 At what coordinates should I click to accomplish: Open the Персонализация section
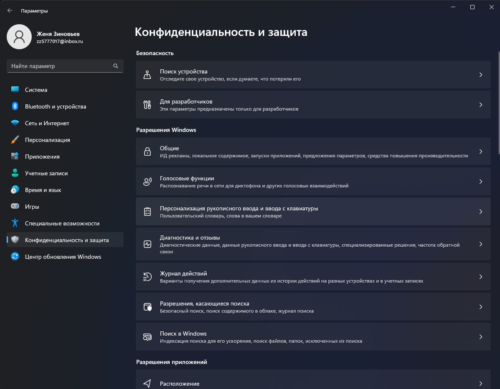tap(65, 139)
